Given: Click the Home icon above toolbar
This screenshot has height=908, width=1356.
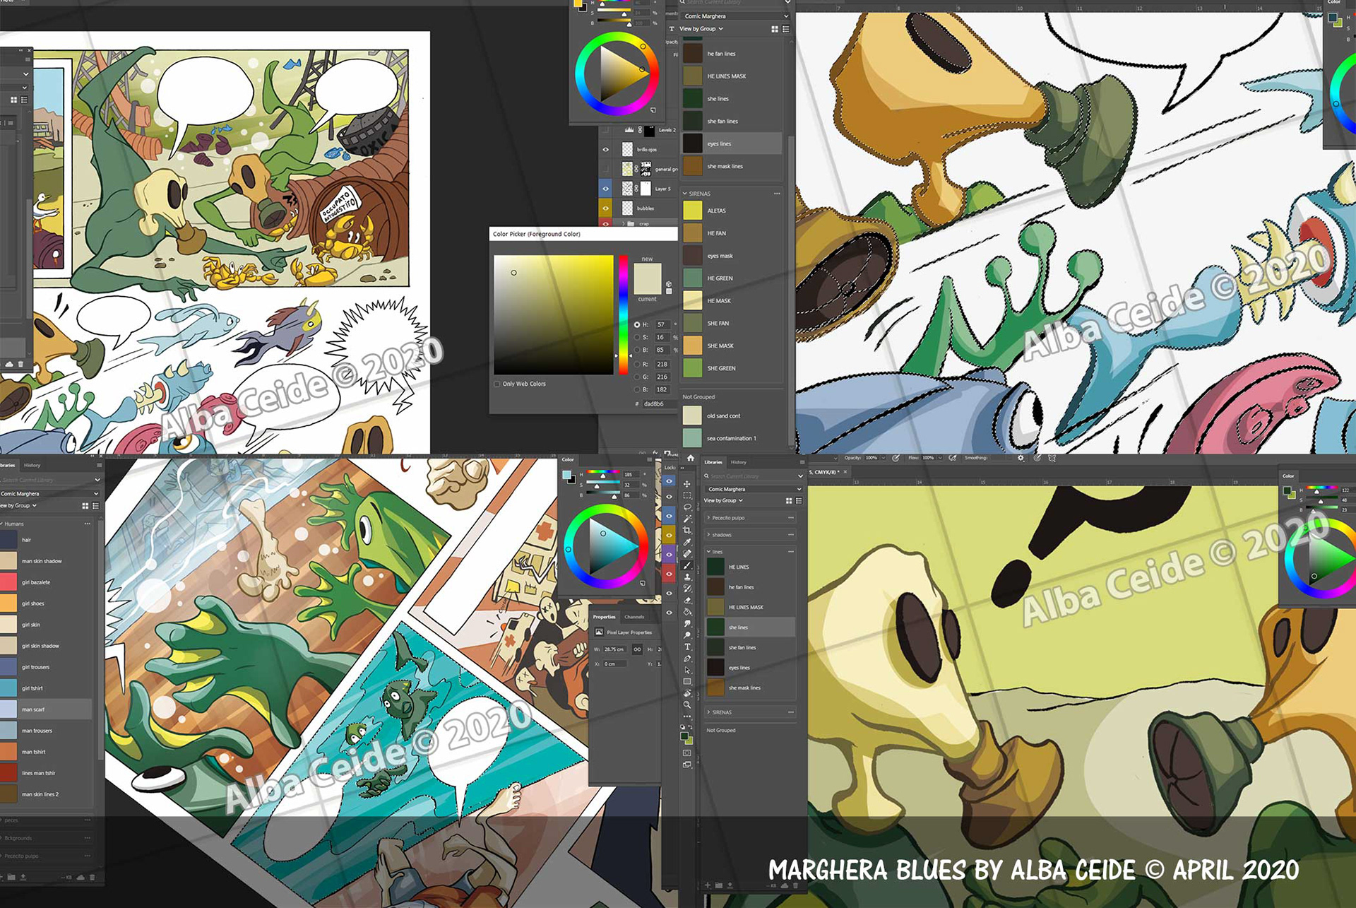Looking at the screenshot, I should [x=691, y=459].
